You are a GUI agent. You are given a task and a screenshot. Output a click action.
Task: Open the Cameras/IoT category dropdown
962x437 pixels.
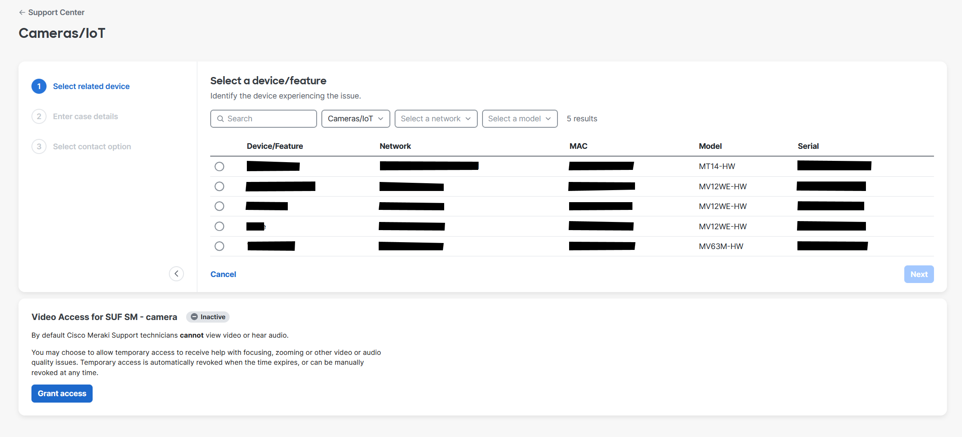pos(355,119)
